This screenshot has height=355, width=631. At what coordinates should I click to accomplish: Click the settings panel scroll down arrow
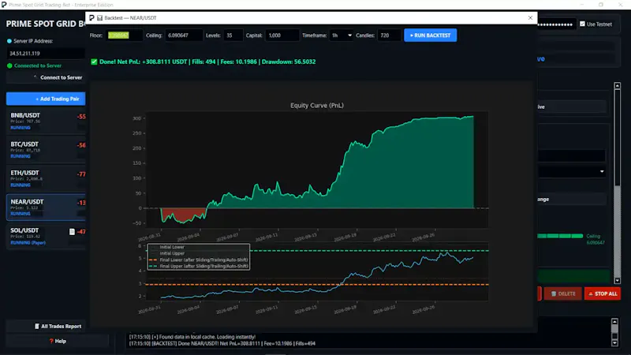(x=618, y=281)
